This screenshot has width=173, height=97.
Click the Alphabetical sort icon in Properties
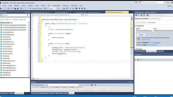(138, 60)
